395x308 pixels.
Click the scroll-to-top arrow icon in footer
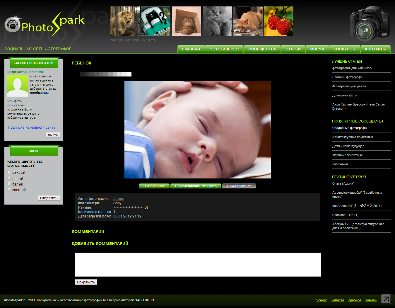[386, 299]
